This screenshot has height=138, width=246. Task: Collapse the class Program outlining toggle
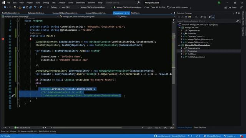pyautogui.click(x=18, y=21)
